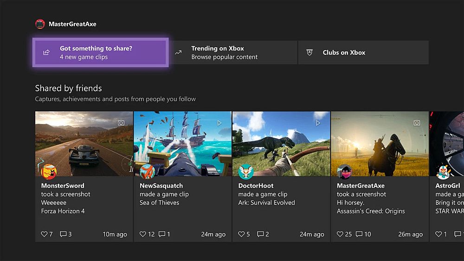Viewport: 464px width, 261px height.
Task: Click the trending arrow icon
Action: point(178,52)
